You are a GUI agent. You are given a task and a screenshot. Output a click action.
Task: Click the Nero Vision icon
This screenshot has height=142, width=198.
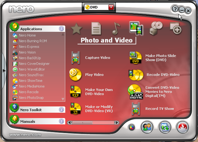[x=15, y=53]
